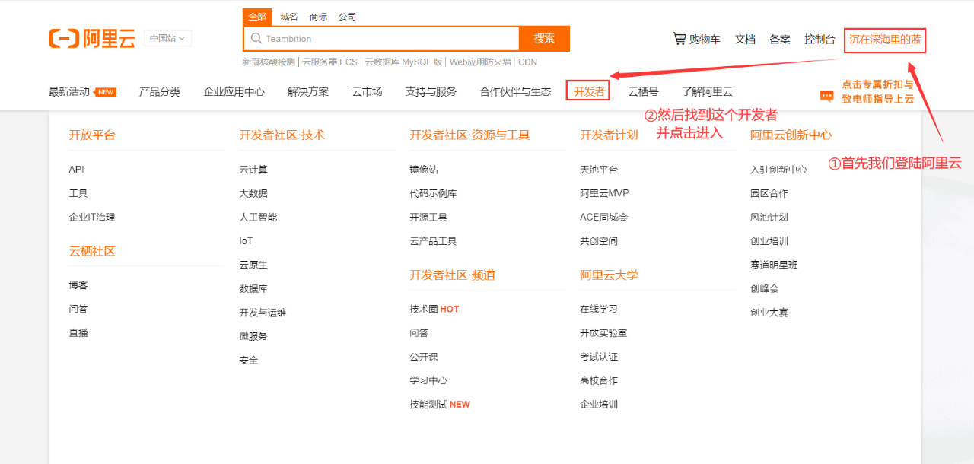Click the 天池平台 link
The image size is (974, 464).
(599, 170)
